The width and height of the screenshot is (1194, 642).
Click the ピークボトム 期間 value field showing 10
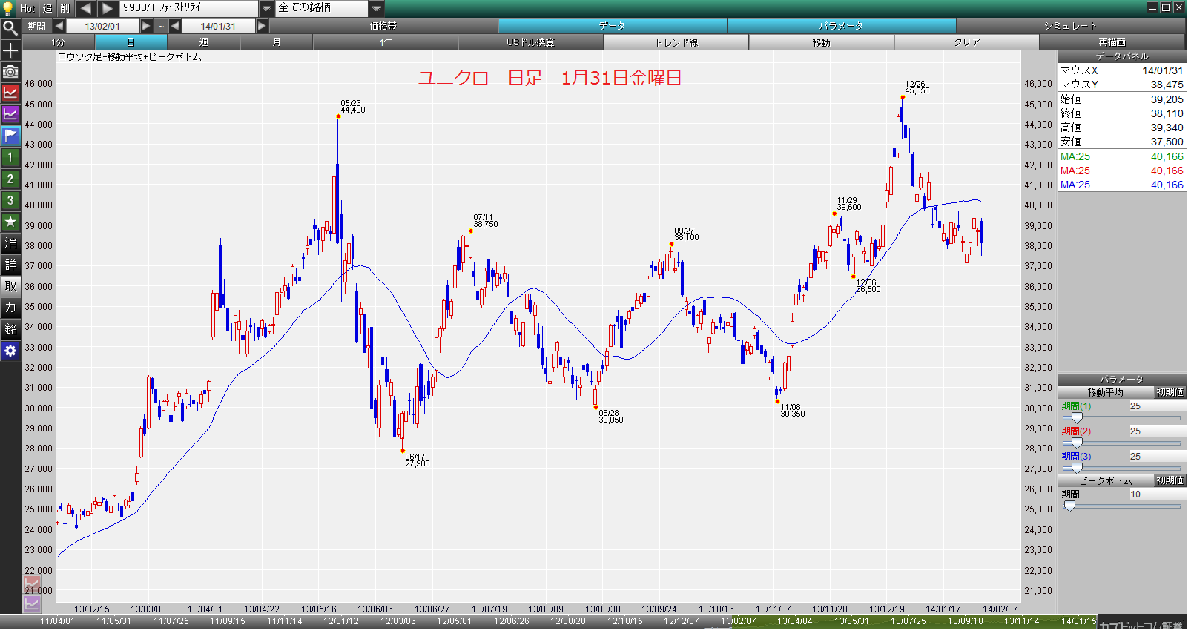click(1156, 494)
